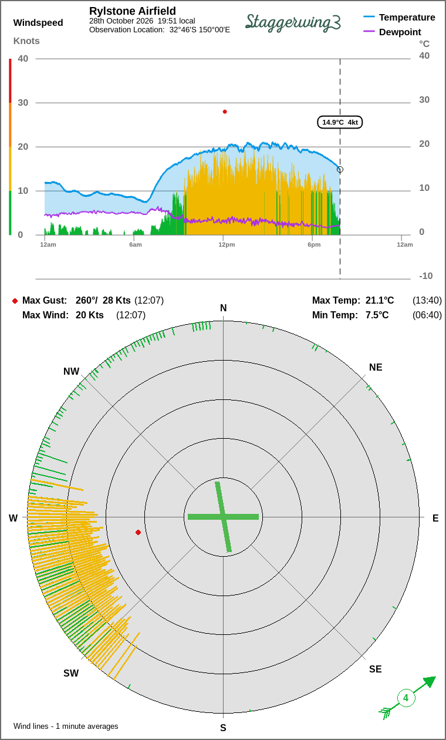Image resolution: width=446 pixels, height=740 pixels.
Task: Click the 14.9°C 4kt tooltip label
Action: coord(340,122)
